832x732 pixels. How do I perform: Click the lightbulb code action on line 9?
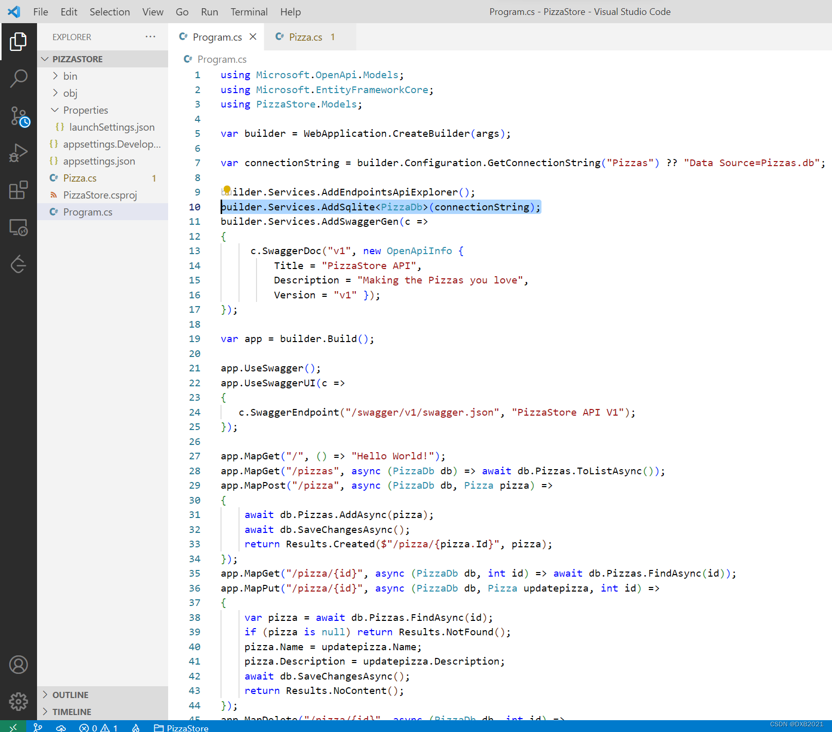[227, 190]
